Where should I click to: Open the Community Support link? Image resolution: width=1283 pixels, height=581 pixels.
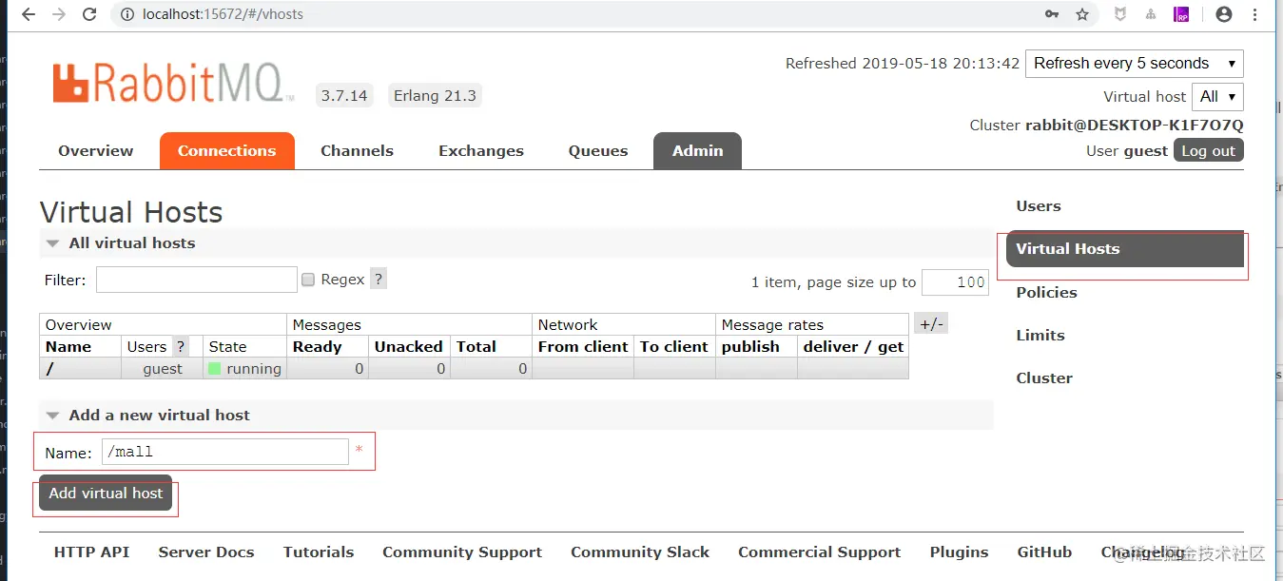462,552
